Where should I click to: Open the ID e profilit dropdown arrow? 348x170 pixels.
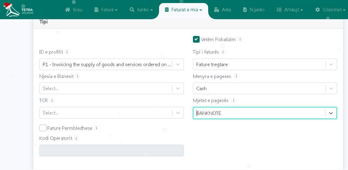pos(178,64)
